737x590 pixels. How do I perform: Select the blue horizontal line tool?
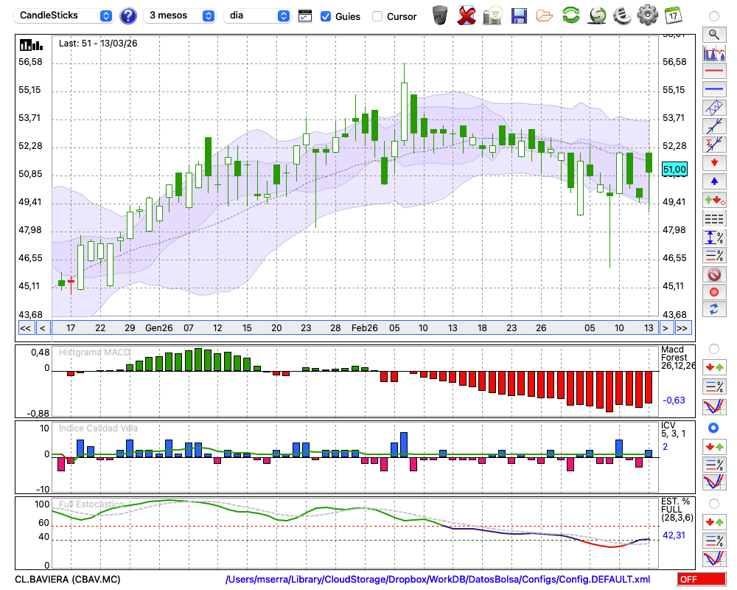pos(714,89)
